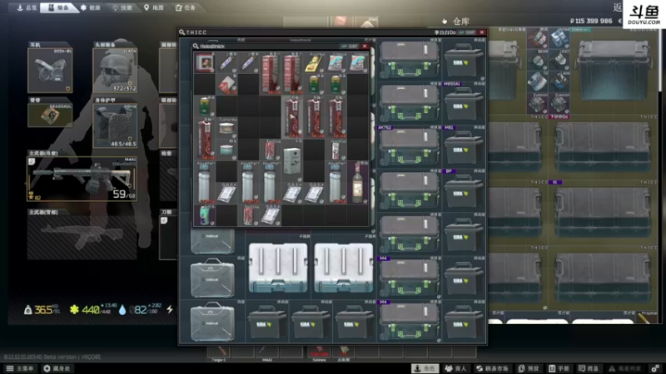The width and height of the screenshot is (666, 374).
Task: Open the 地图 map tab
Action: click(154, 7)
